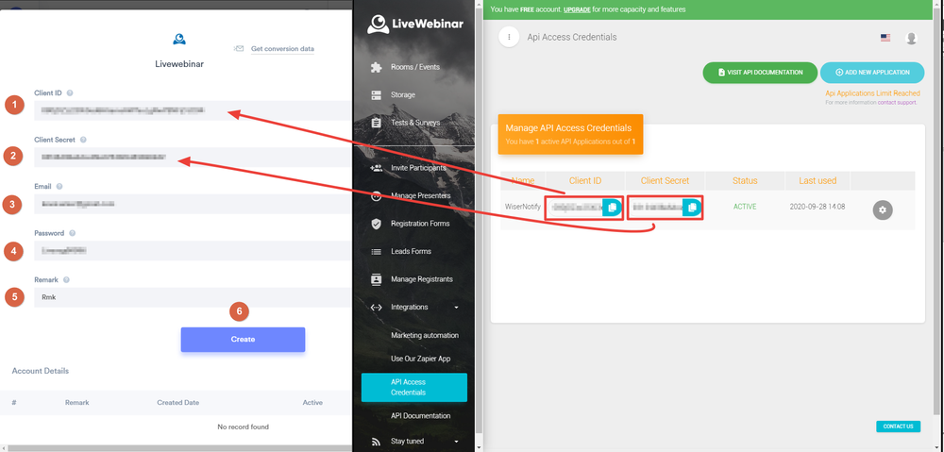Click the Remark column header in Account Details
Screen dimensions: 944x452
[x=77, y=403]
